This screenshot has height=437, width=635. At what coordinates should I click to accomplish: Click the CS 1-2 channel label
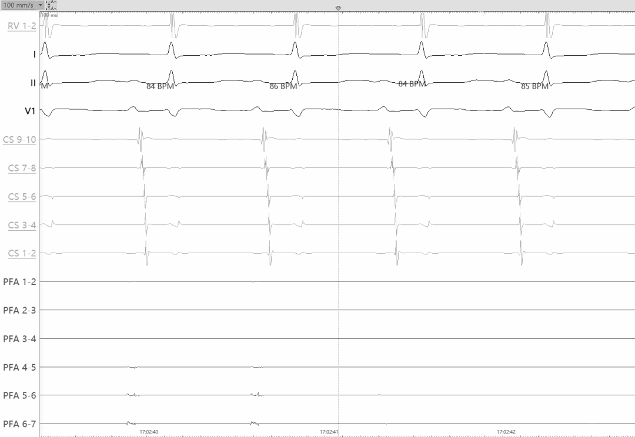tap(22, 254)
